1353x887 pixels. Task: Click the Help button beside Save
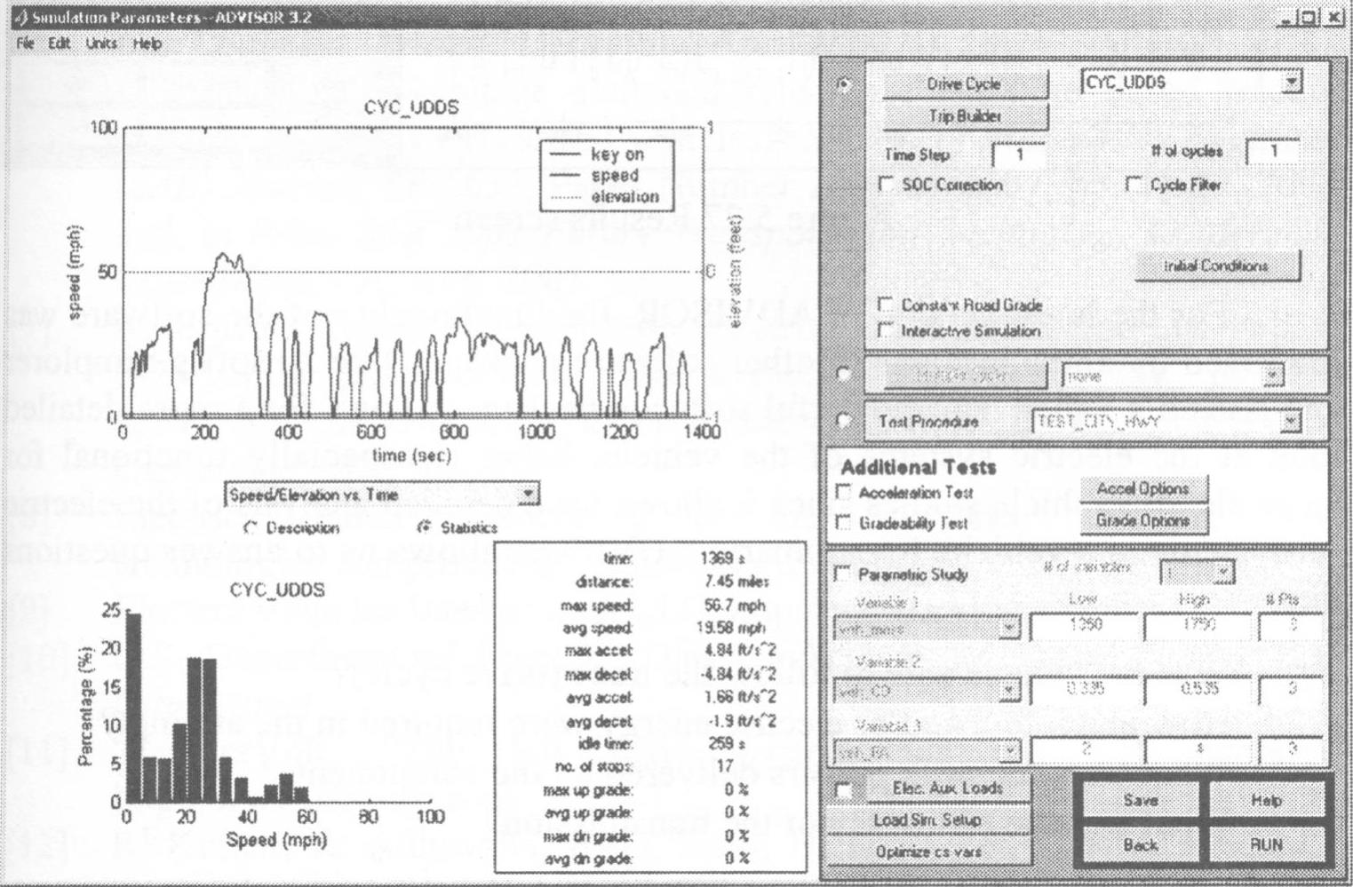[1266, 800]
